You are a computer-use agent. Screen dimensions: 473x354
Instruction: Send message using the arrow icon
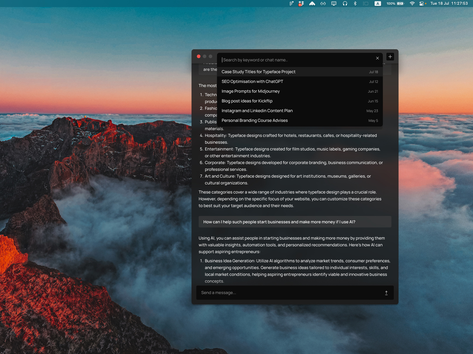click(386, 293)
